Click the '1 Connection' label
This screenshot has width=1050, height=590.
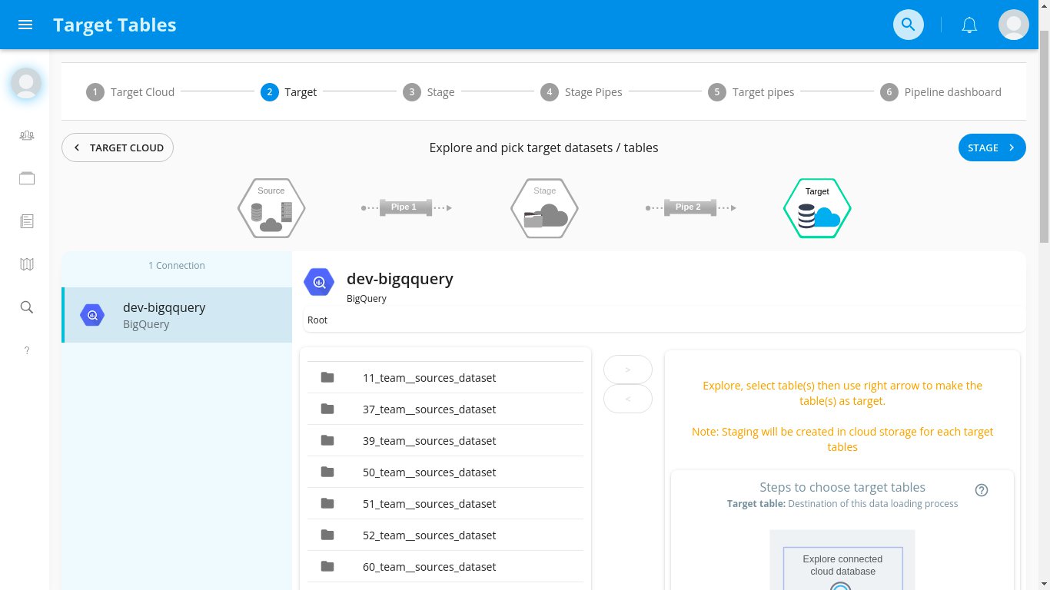coord(177,265)
